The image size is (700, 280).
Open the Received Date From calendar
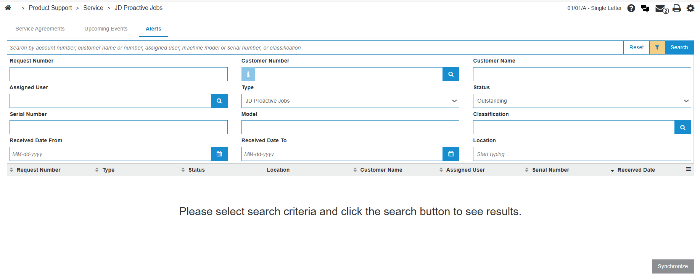pyautogui.click(x=219, y=154)
